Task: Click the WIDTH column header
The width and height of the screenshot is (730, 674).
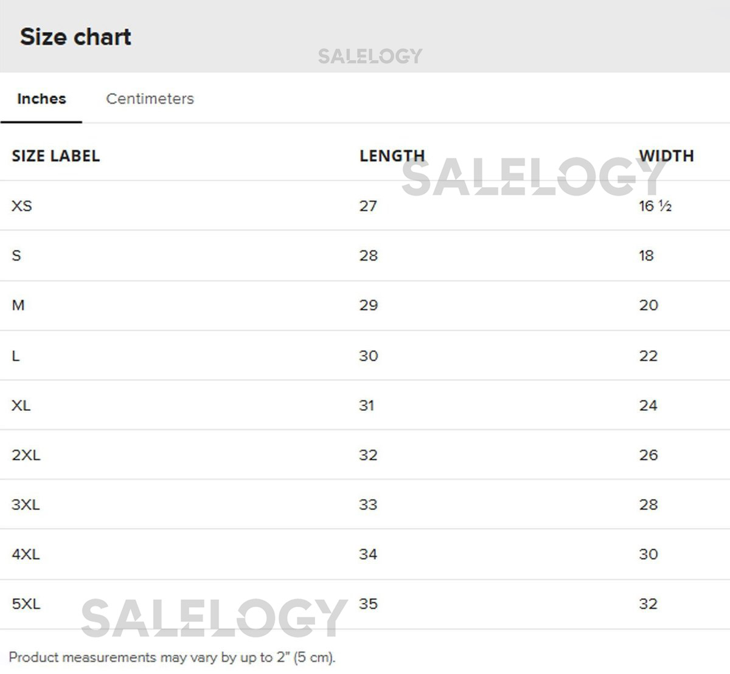Action: click(x=666, y=156)
